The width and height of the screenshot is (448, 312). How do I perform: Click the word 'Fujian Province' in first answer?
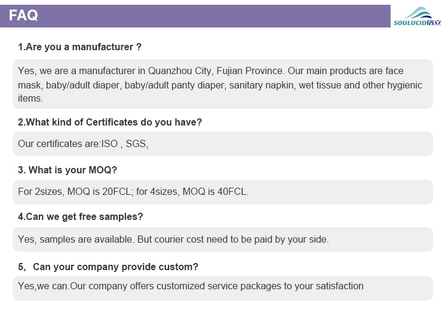tap(250, 71)
